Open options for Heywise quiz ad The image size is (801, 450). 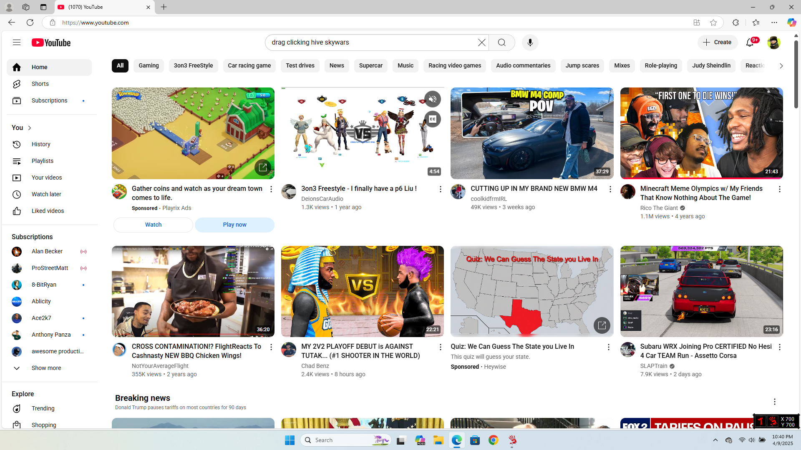608,347
